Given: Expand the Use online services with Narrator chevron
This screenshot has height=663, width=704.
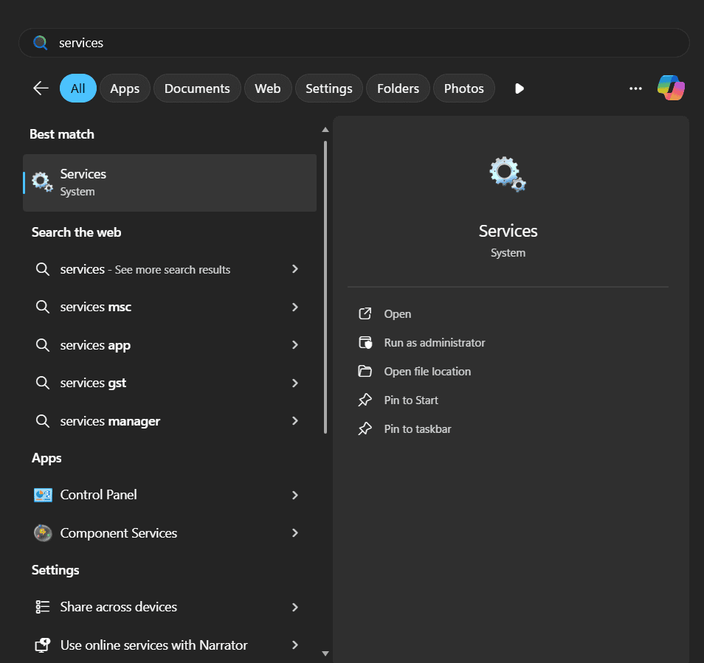Looking at the screenshot, I should click(x=295, y=645).
